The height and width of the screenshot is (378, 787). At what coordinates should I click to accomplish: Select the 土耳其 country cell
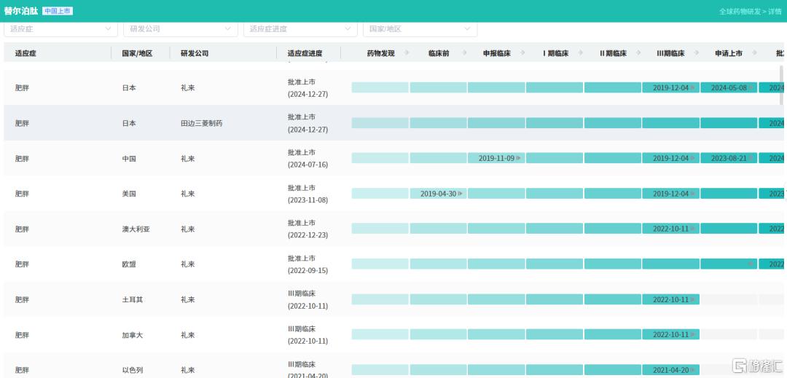(133, 300)
